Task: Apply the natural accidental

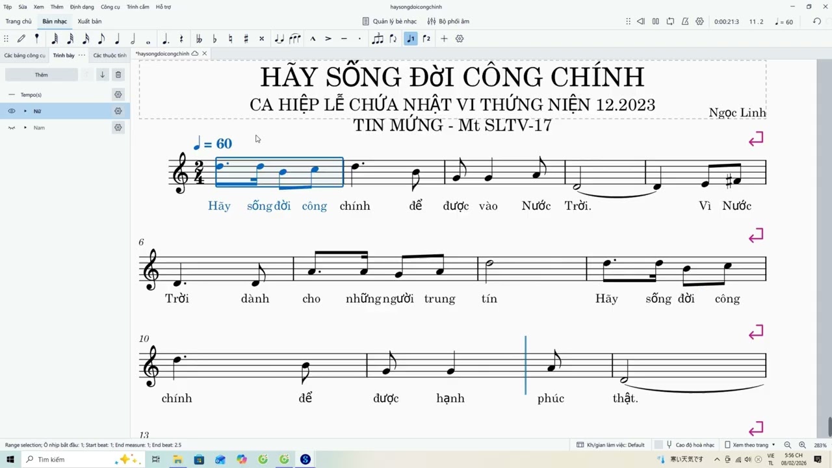Action: 230,39
